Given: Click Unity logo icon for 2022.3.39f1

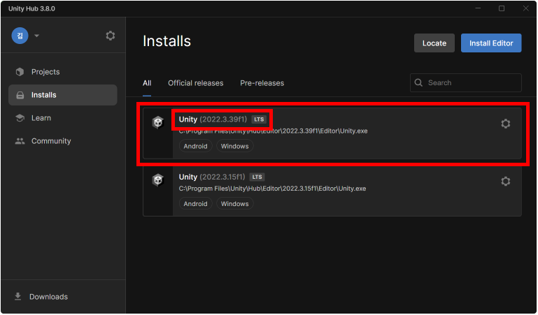Looking at the screenshot, I should point(158,122).
